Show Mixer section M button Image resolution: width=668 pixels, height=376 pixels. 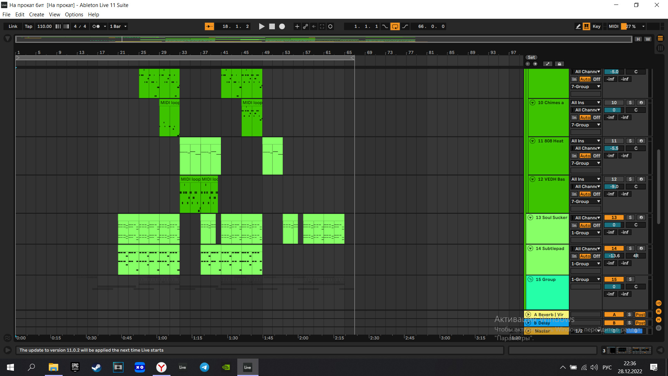pyautogui.click(x=658, y=320)
